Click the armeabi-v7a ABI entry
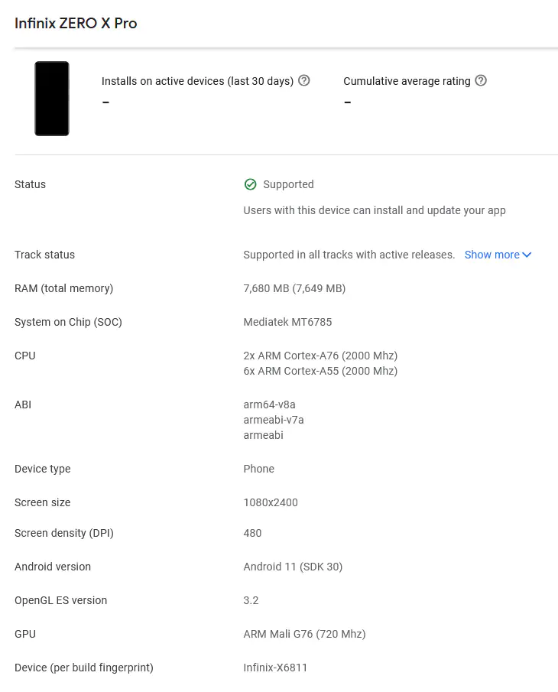The width and height of the screenshot is (558, 692). [x=274, y=420]
